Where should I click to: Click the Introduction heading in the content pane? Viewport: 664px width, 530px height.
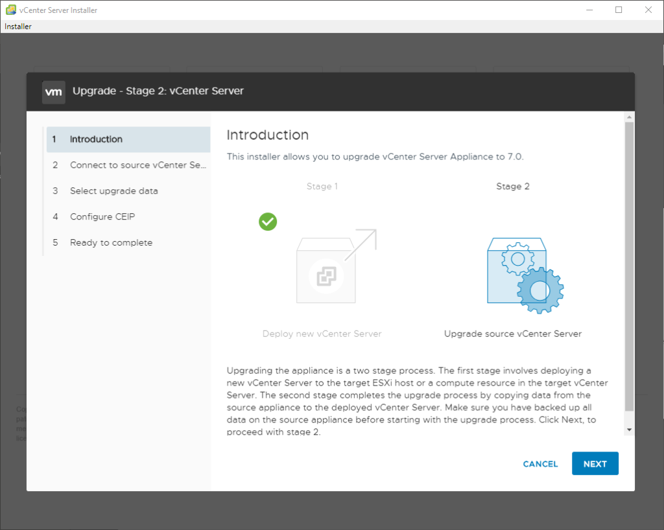(268, 135)
